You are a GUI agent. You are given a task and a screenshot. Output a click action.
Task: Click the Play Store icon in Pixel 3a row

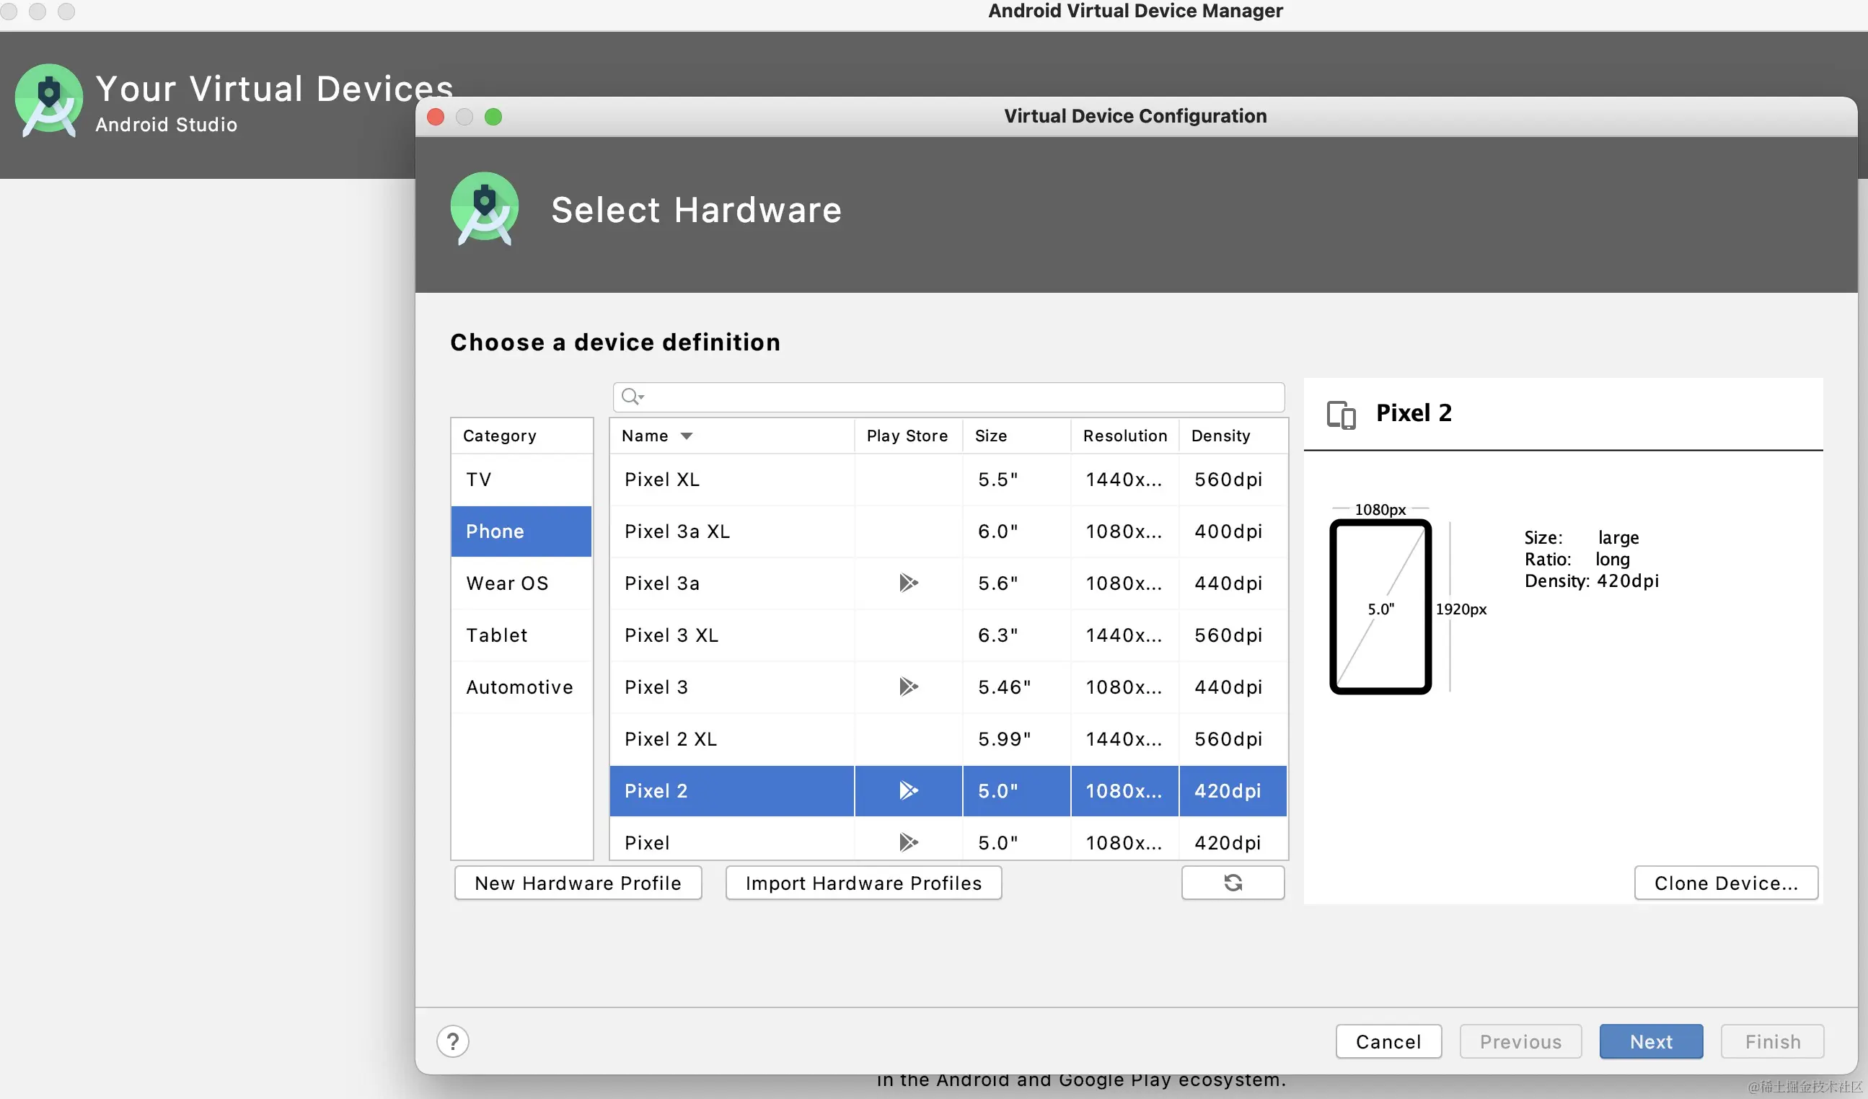tap(908, 583)
